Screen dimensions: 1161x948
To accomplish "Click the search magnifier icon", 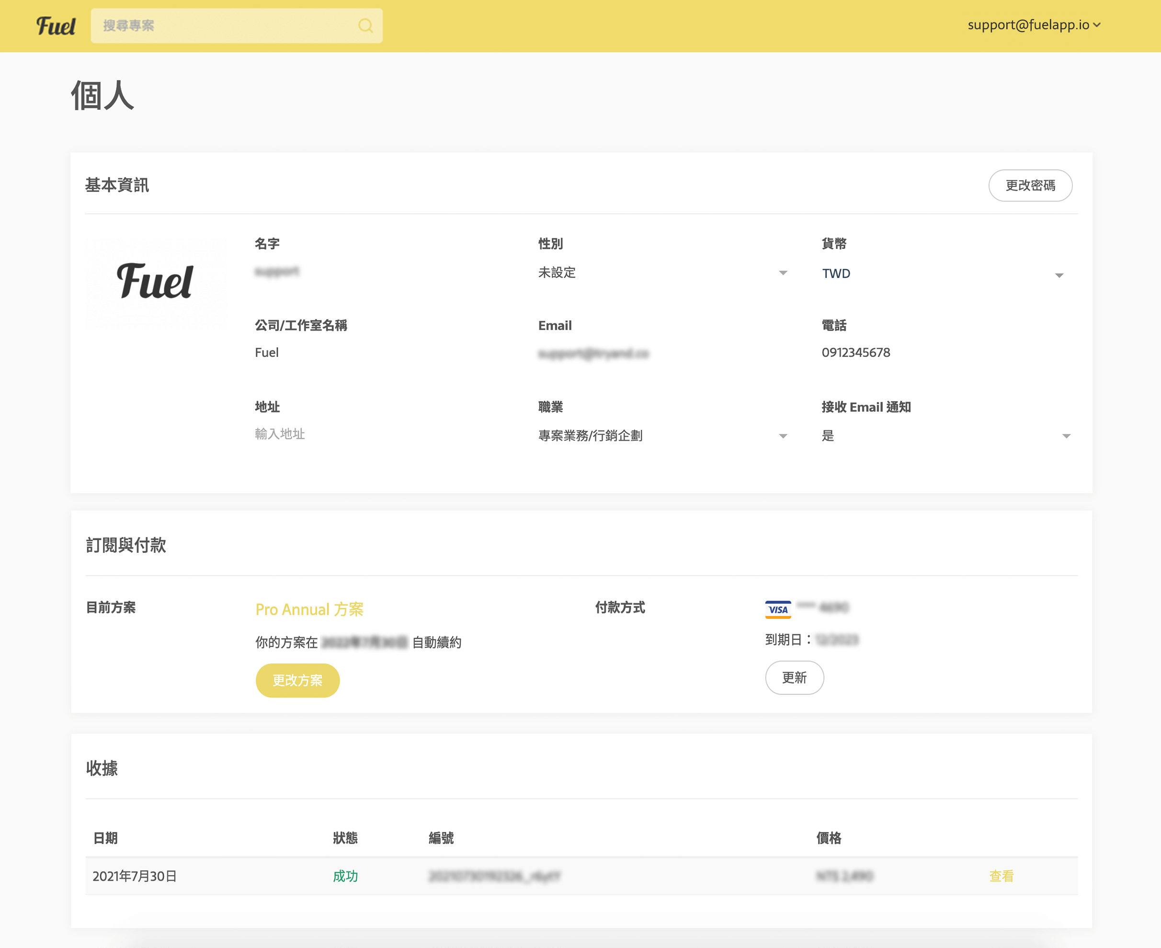I will coord(365,26).
